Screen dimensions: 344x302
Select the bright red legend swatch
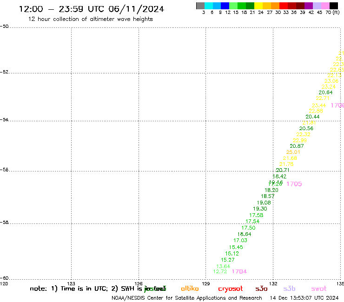click(x=284, y=6)
